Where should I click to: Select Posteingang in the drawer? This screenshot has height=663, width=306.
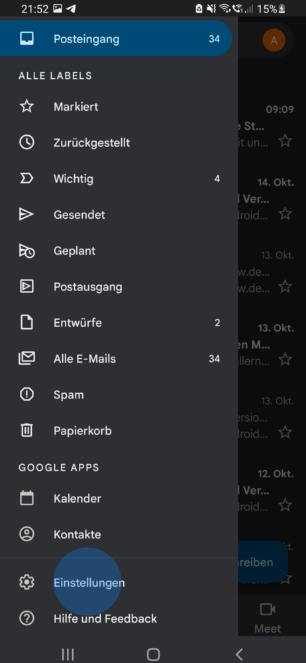point(116,39)
